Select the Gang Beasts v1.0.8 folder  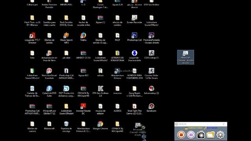[x=135, y=91]
